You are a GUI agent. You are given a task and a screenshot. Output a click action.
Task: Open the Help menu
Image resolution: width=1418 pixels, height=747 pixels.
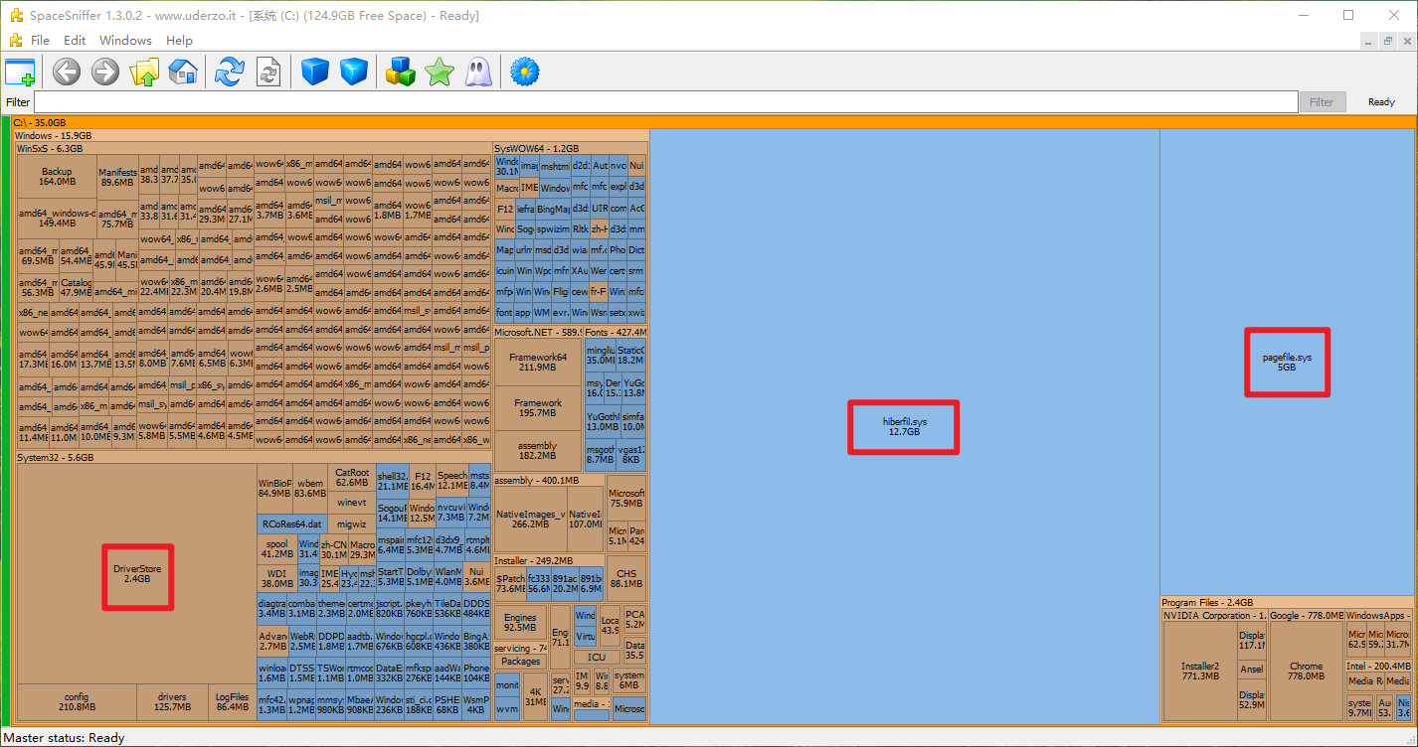point(179,41)
